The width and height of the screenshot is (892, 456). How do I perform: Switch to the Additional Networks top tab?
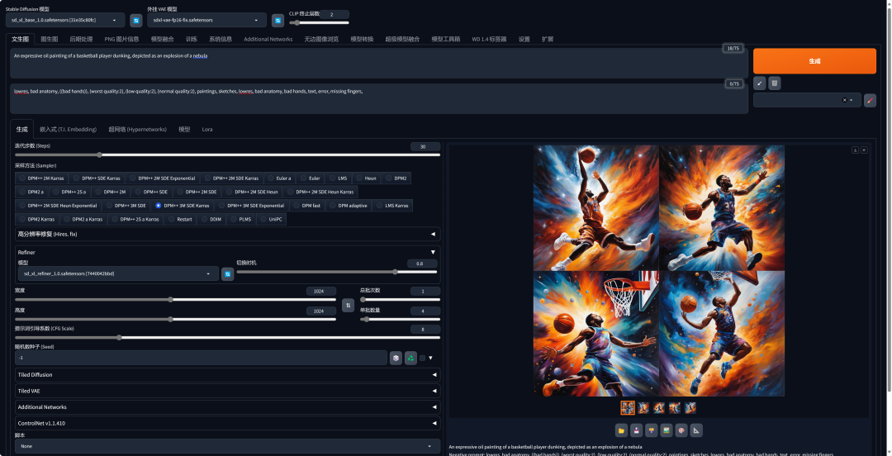point(268,39)
